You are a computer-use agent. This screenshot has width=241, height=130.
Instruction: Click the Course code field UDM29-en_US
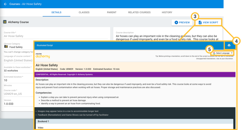[19, 94]
